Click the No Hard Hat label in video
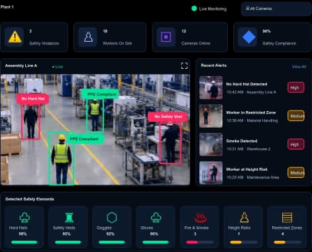Screen dimensions: 312x252 point(33,99)
